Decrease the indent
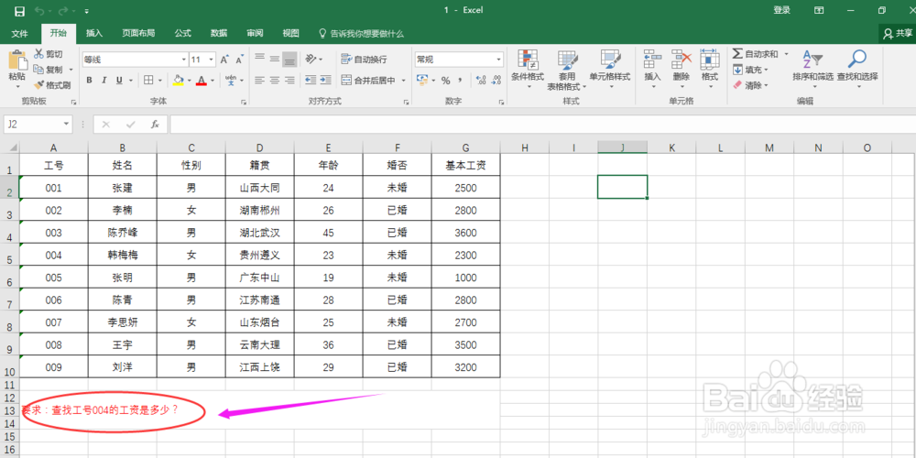 coord(311,80)
